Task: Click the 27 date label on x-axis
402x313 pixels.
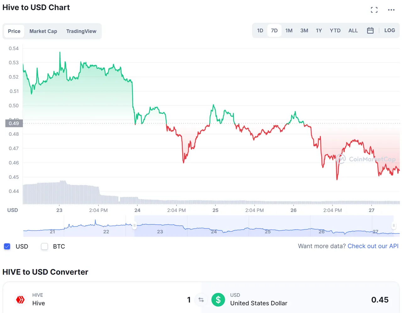Action: (x=372, y=210)
